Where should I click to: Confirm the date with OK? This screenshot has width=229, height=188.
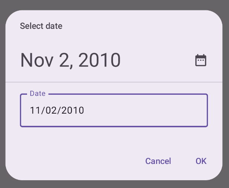pyautogui.click(x=201, y=161)
